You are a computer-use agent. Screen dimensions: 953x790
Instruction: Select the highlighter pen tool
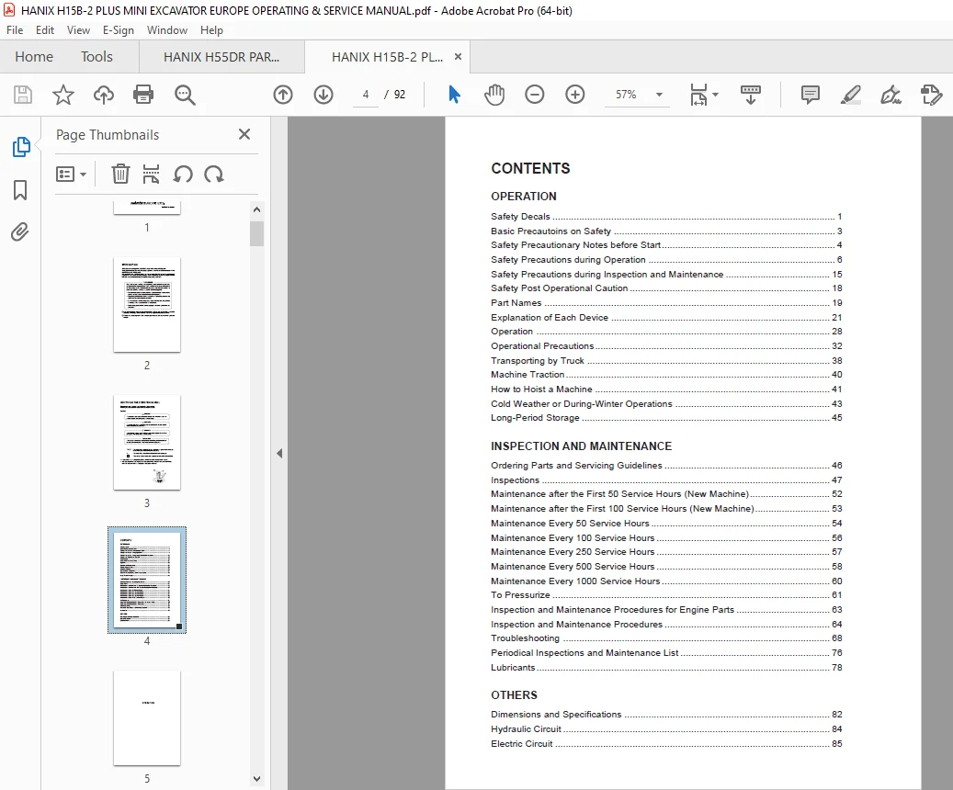click(851, 95)
